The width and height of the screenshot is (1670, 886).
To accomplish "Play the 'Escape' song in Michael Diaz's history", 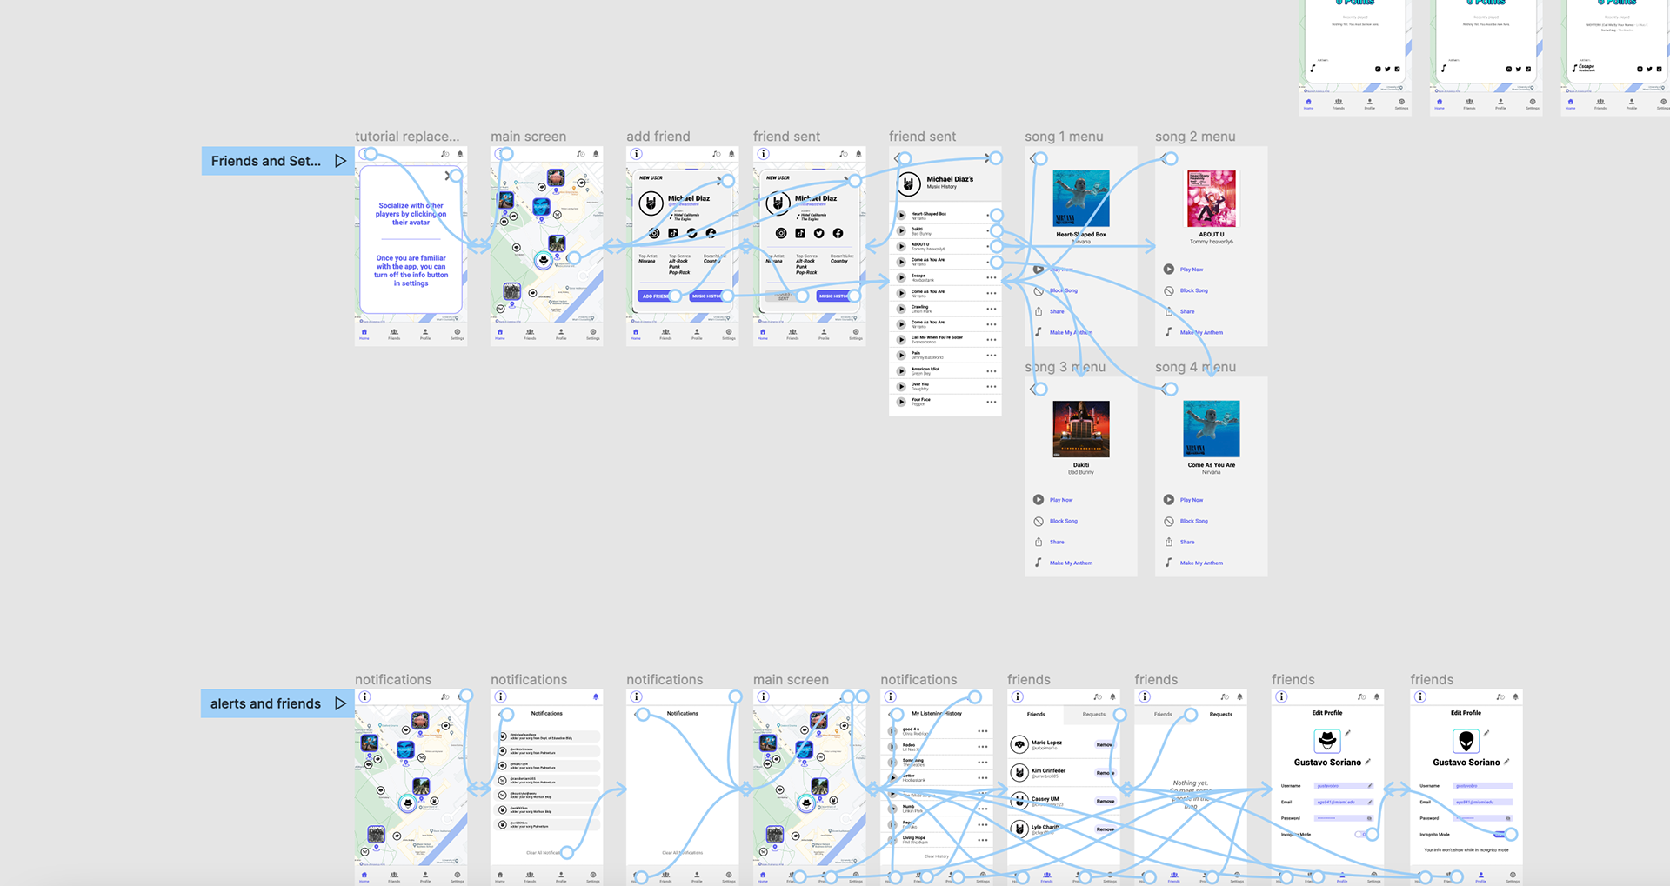I will 901,277.
